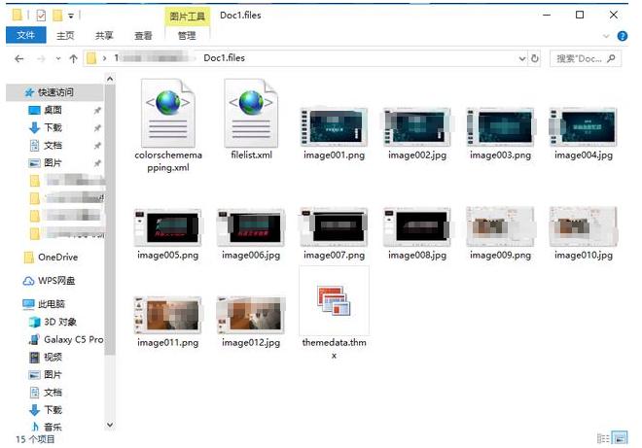Open Galaxy C5 Pro device
The image size is (642, 448).
pyautogui.click(x=73, y=339)
